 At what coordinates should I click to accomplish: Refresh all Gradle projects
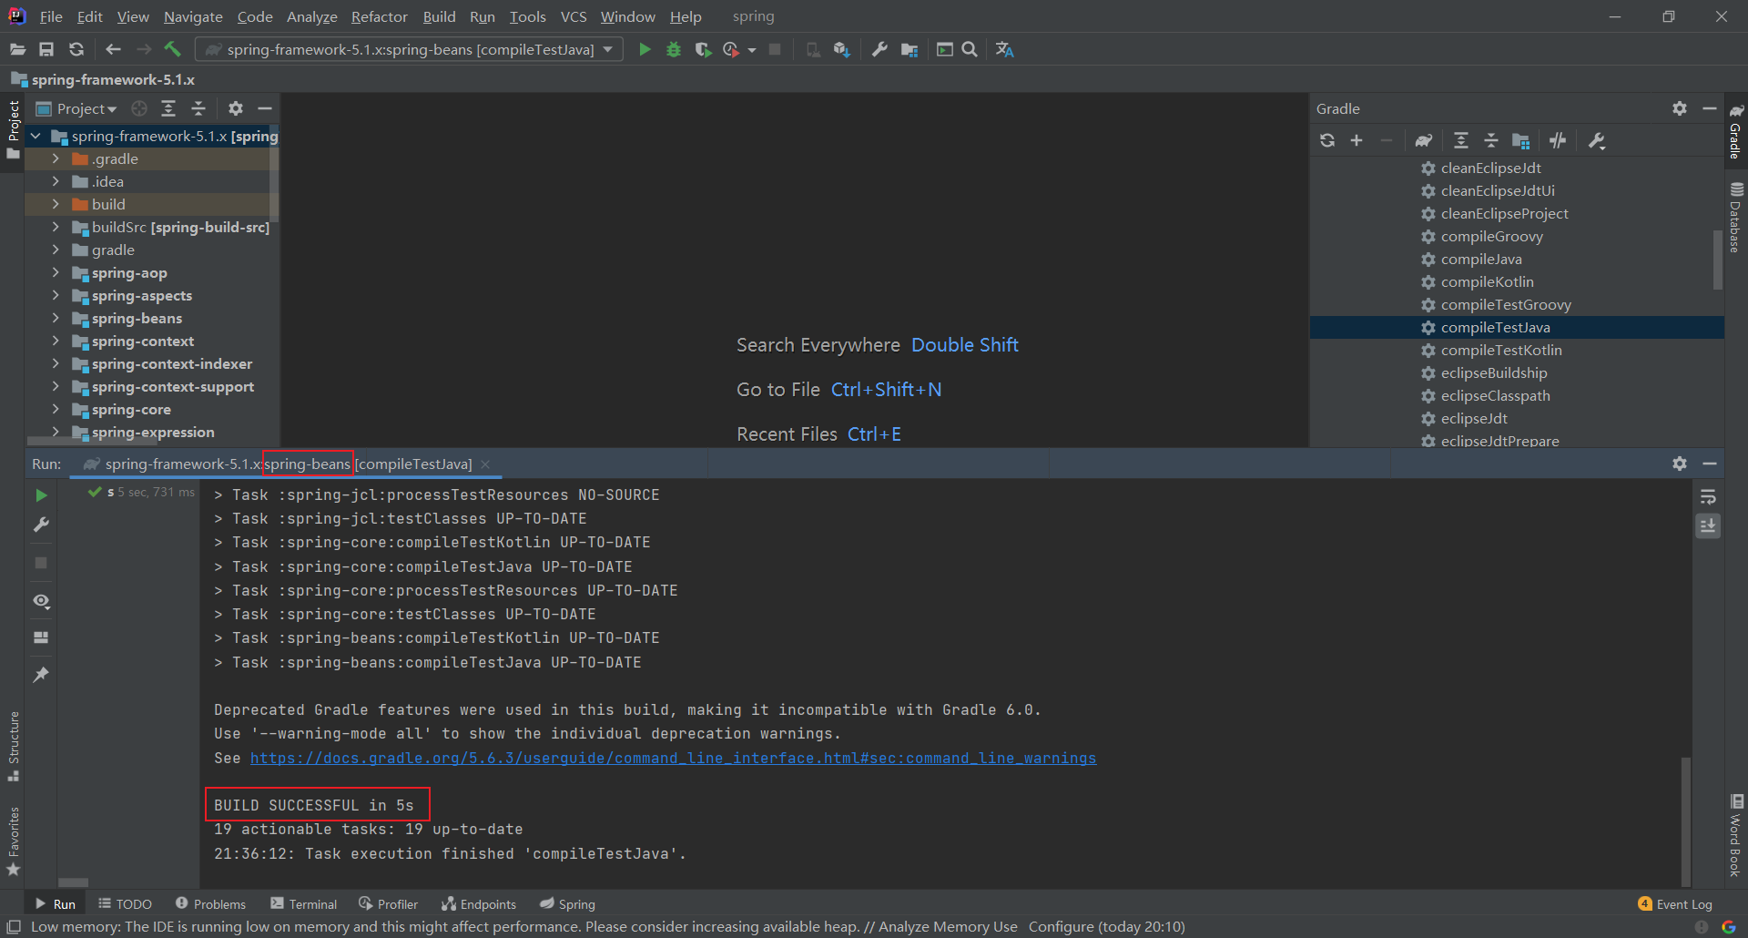point(1327,140)
